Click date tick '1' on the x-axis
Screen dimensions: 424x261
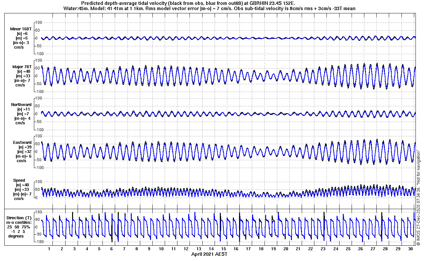49,249
